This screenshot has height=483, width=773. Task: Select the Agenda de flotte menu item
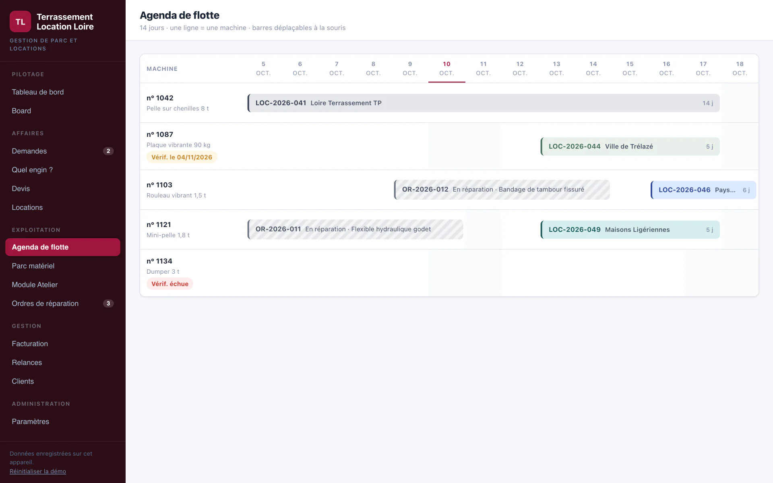tap(63, 247)
